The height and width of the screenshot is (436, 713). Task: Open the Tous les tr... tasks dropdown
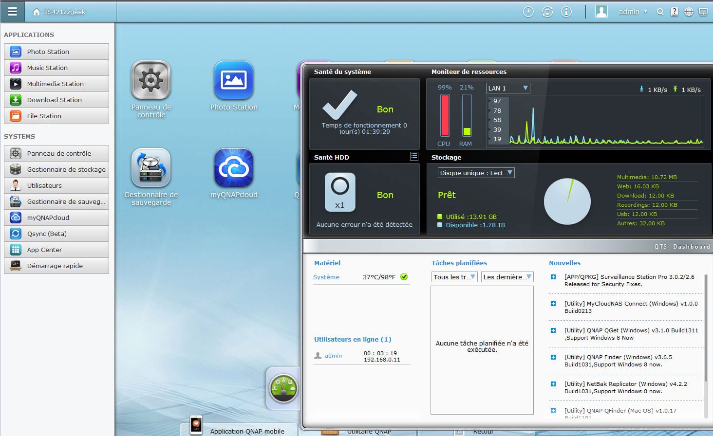[x=454, y=277]
